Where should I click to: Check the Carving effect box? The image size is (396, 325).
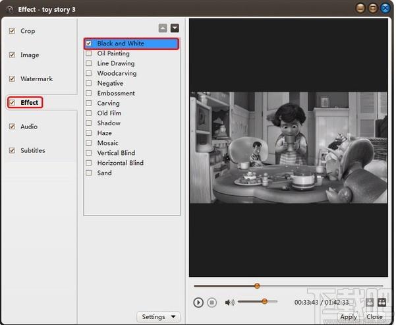pyautogui.click(x=89, y=103)
